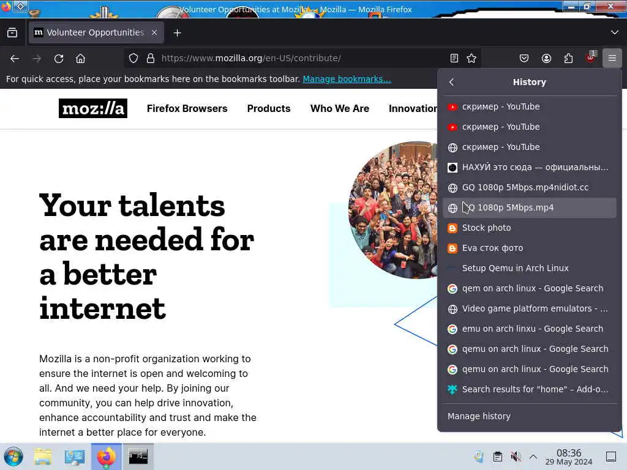Open the Who We Are nav menu
This screenshot has width=627, height=470.
pyautogui.click(x=339, y=109)
